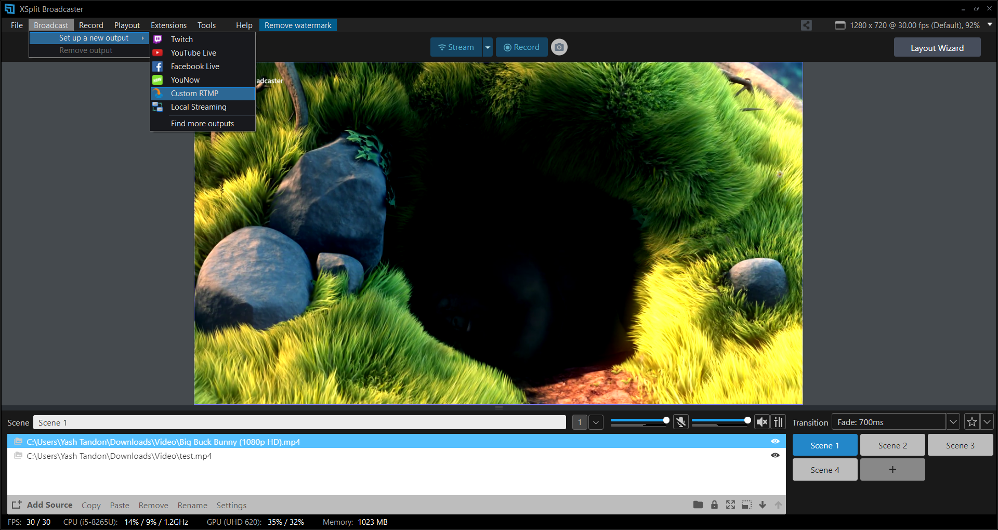Screen dimensions: 998x530
Task: Open source Settings
Action: 231,505
